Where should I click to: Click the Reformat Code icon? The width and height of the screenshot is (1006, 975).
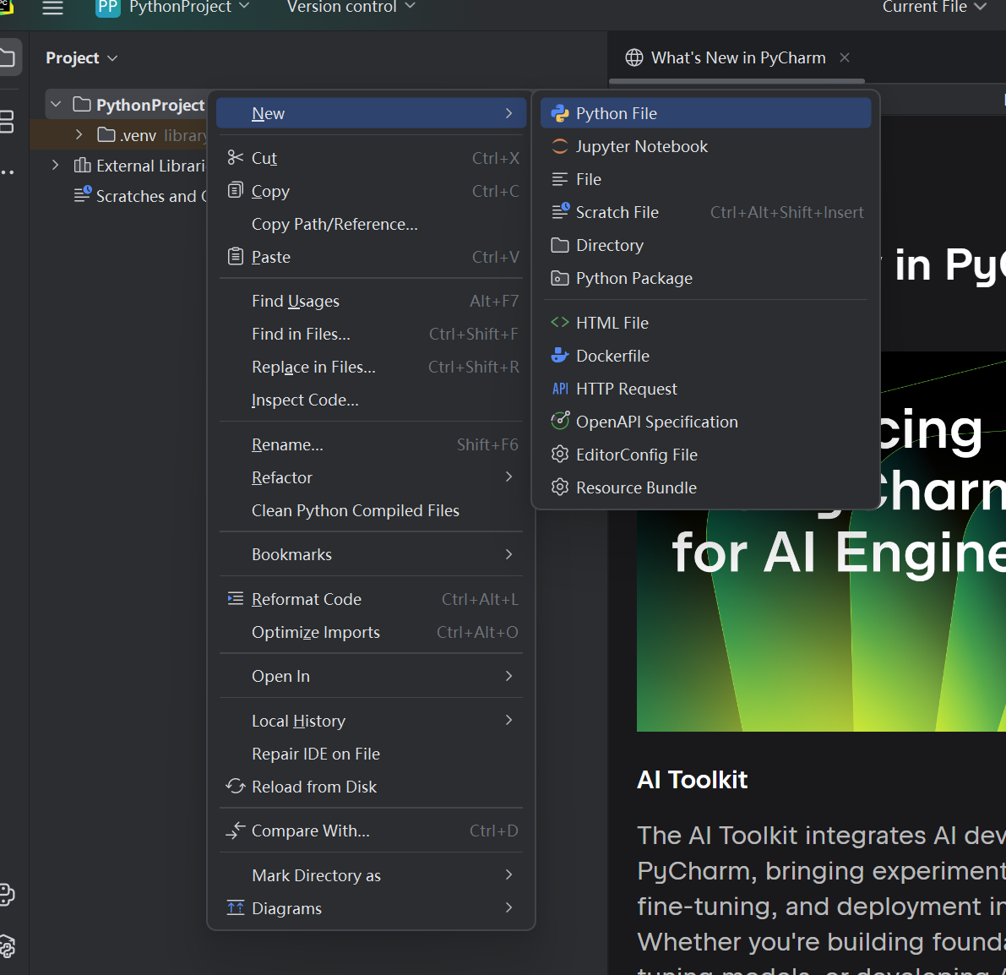point(236,599)
